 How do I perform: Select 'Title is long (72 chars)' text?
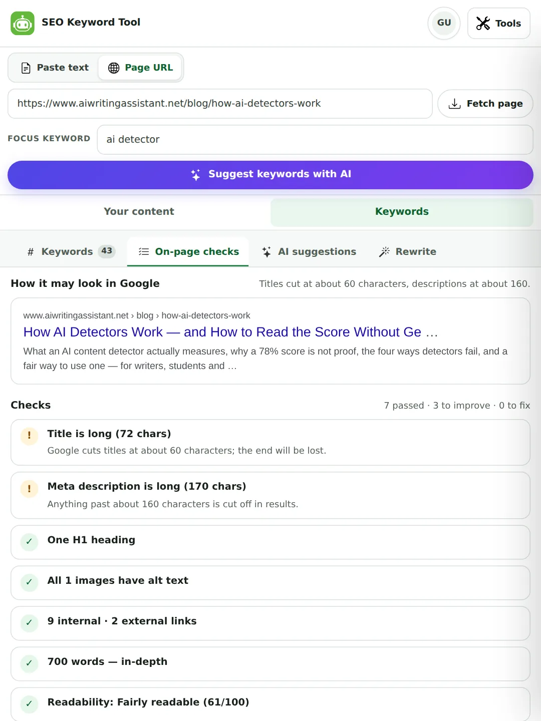pyautogui.click(x=109, y=434)
